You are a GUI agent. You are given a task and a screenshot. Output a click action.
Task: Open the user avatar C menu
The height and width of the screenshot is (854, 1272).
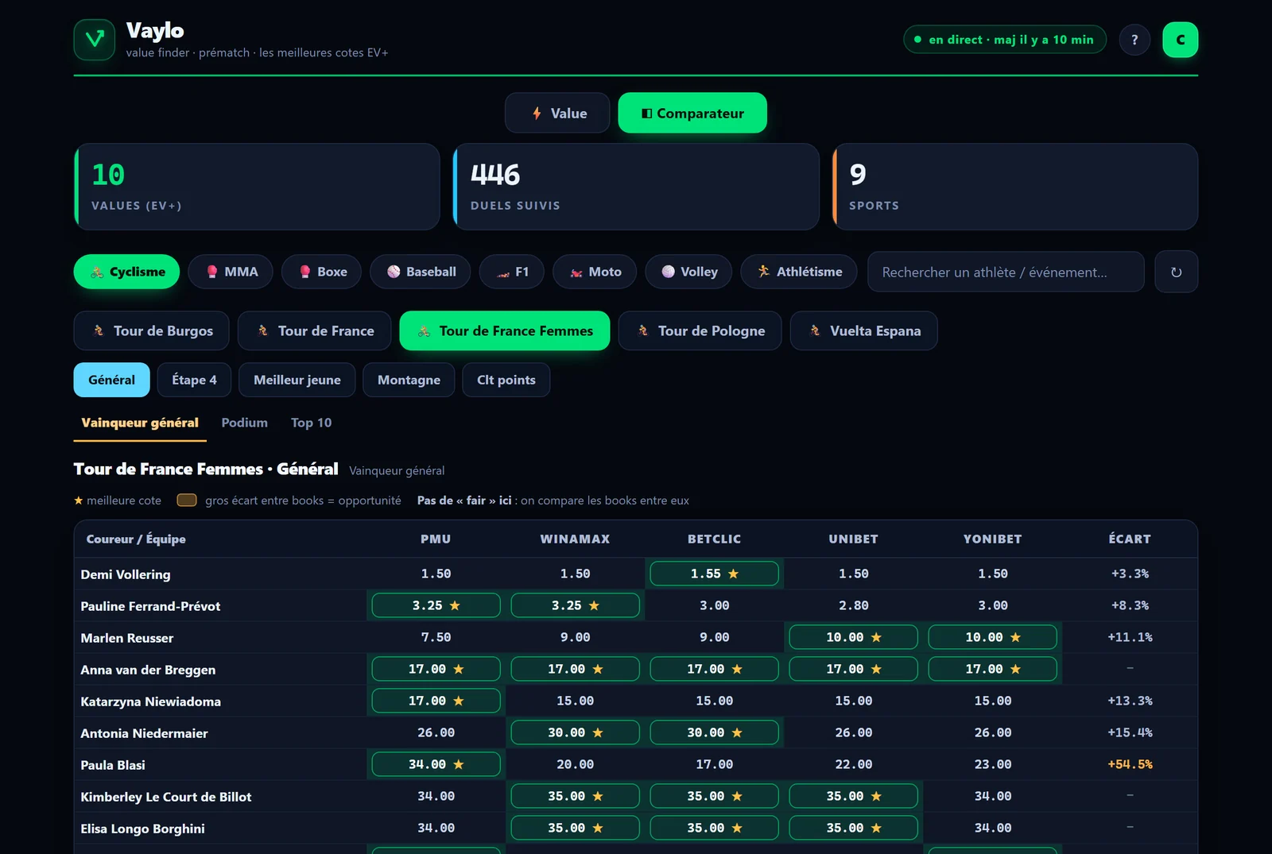1180,40
